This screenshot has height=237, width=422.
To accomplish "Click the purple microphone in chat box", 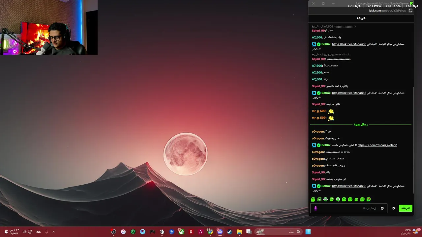I will click(x=316, y=208).
